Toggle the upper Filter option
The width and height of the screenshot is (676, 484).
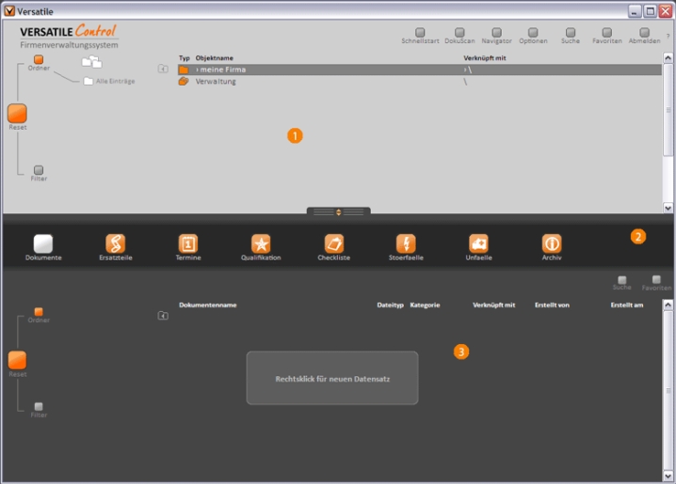click(x=39, y=170)
